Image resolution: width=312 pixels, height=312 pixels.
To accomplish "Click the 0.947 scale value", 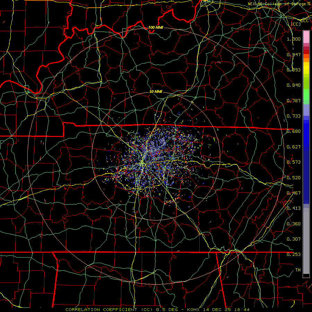I will (294, 54).
